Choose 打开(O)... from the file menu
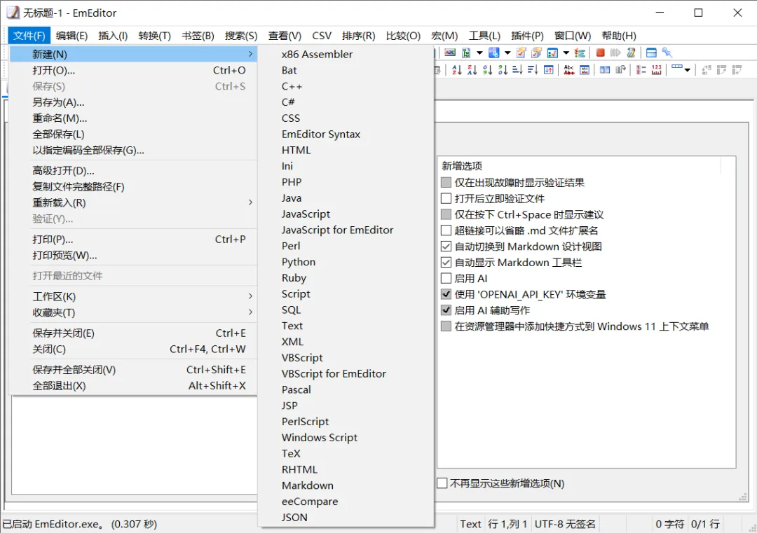Image resolution: width=757 pixels, height=533 pixels. 133,71
